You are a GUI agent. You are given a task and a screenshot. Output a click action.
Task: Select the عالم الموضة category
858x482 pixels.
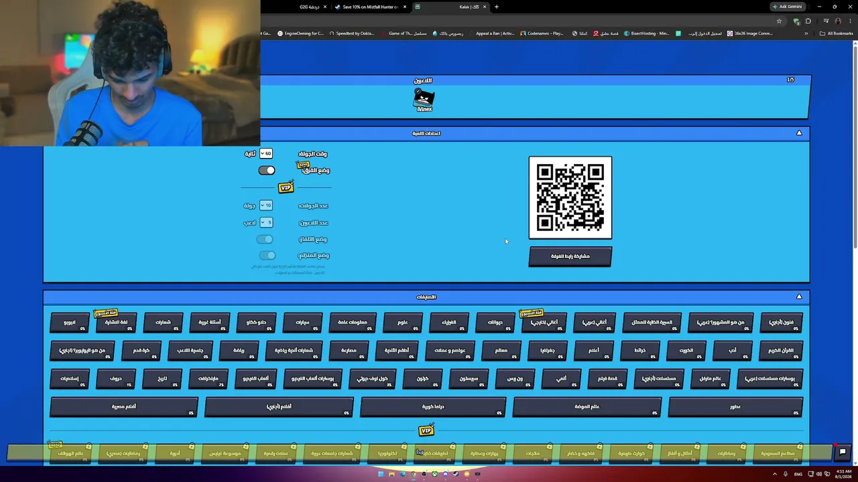coord(587,406)
